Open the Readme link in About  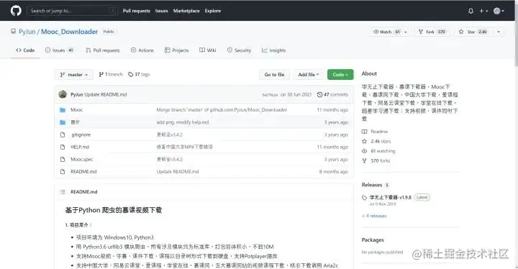375,132
